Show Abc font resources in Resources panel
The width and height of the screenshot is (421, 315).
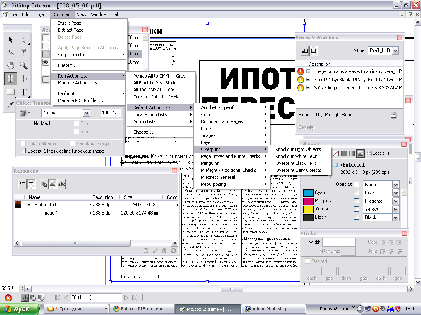(x=62, y=184)
